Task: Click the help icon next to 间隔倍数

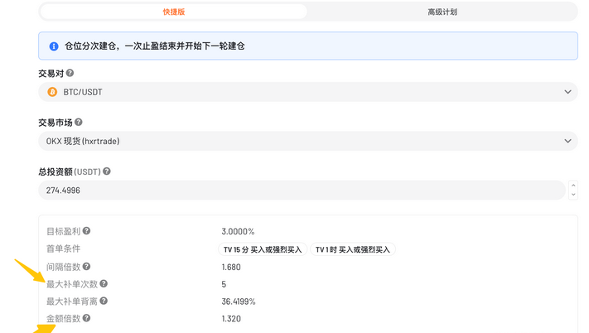Action: click(x=86, y=267)
